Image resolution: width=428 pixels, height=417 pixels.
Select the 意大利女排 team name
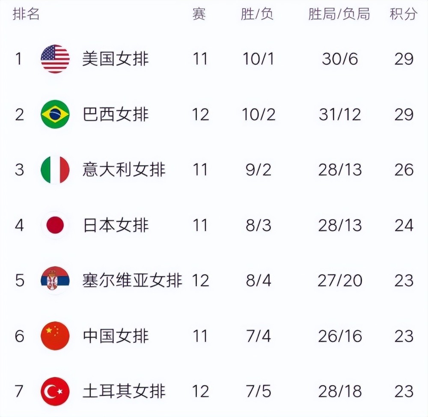(124, 170)
